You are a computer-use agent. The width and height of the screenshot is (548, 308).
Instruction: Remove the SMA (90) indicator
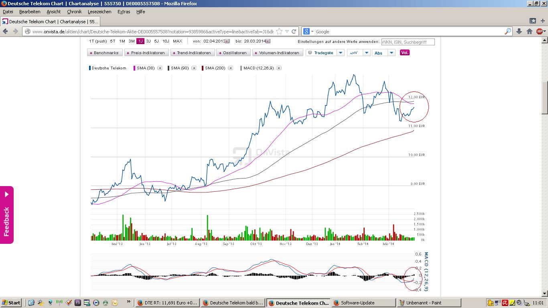click(x=194, y=68)
